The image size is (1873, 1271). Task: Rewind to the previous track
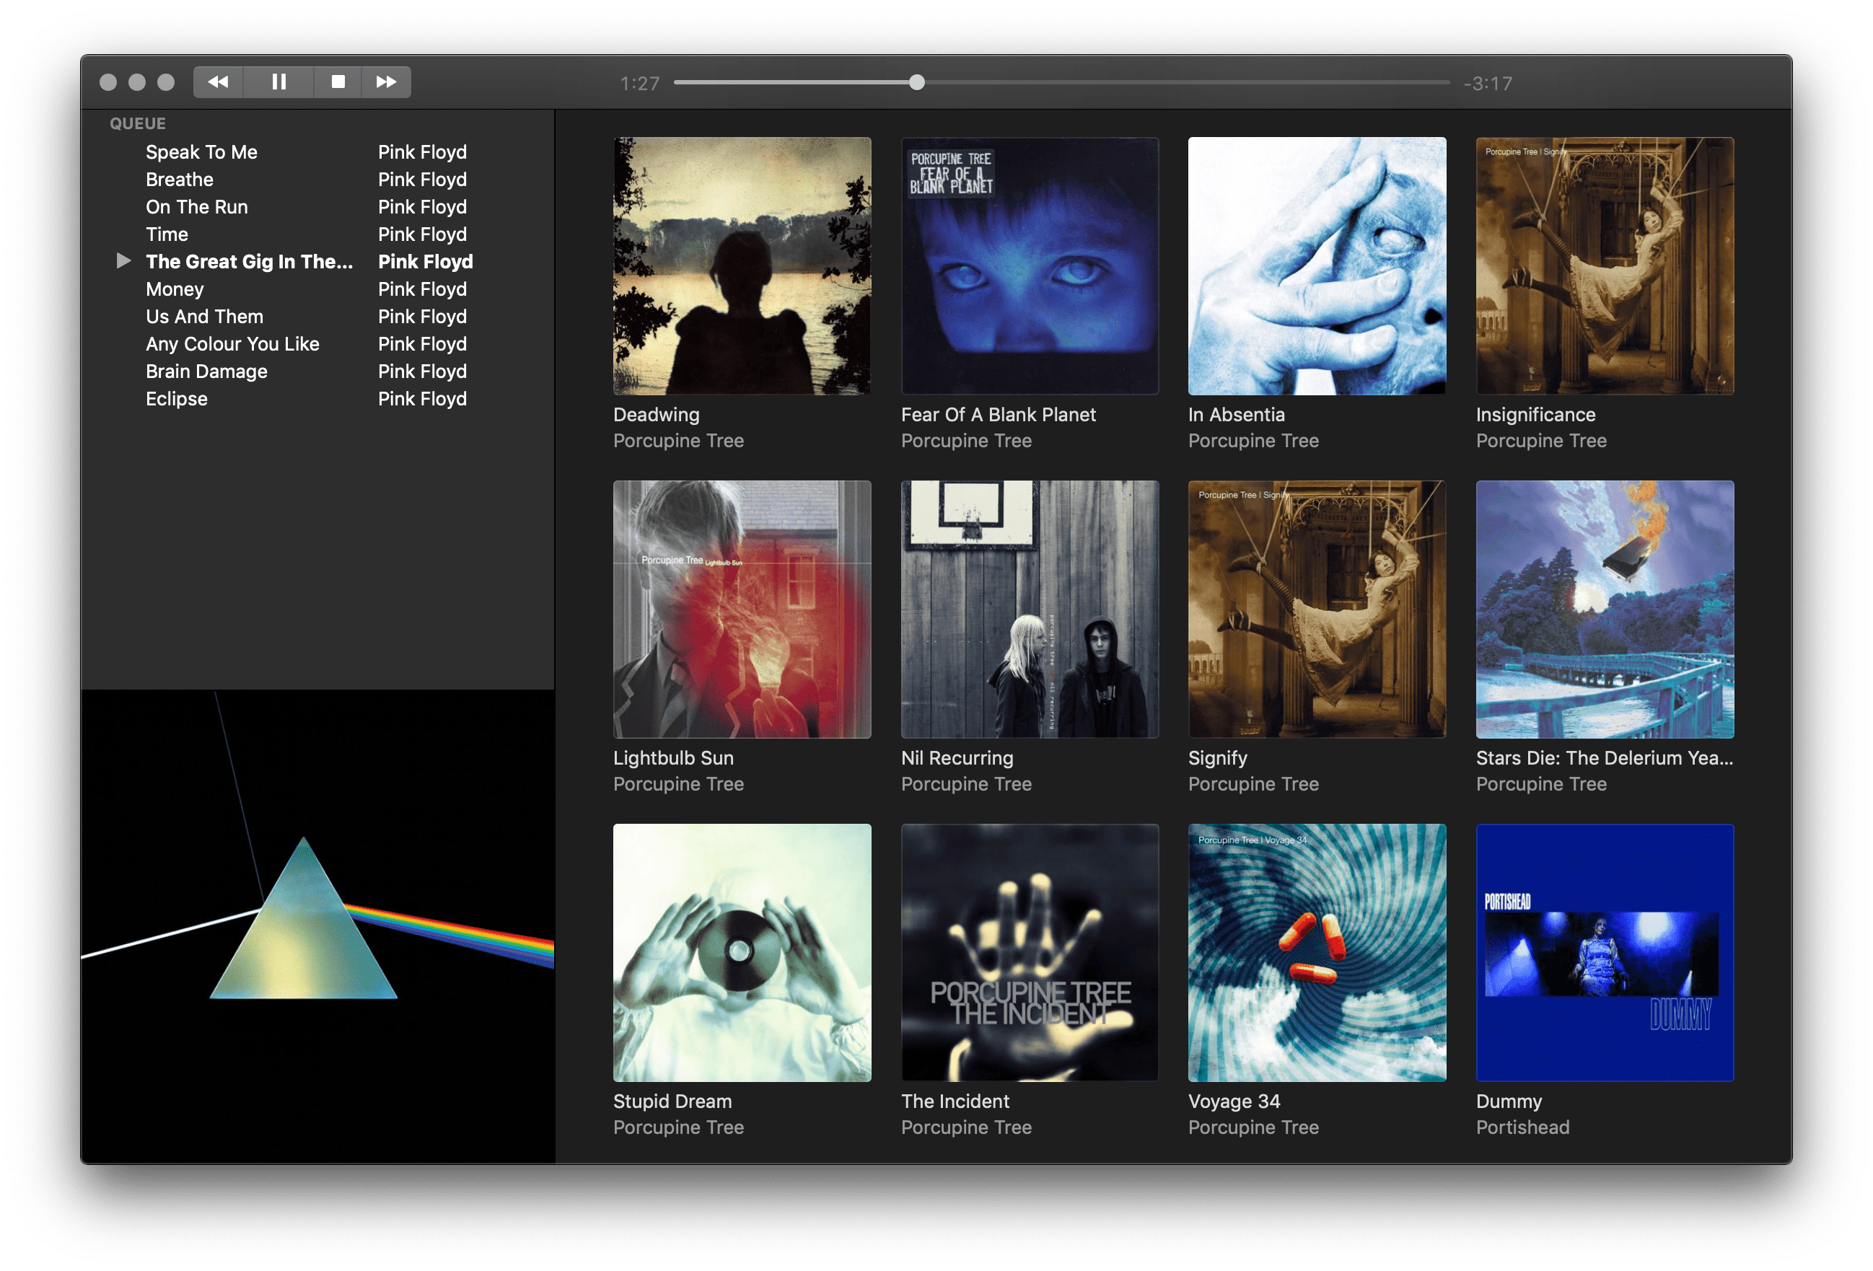[x=218, y=82]
